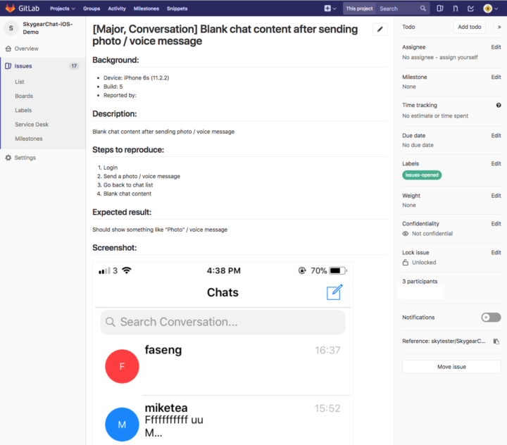
Task: Click the search magnifier icon in navbar
Action: click(423, 8)
